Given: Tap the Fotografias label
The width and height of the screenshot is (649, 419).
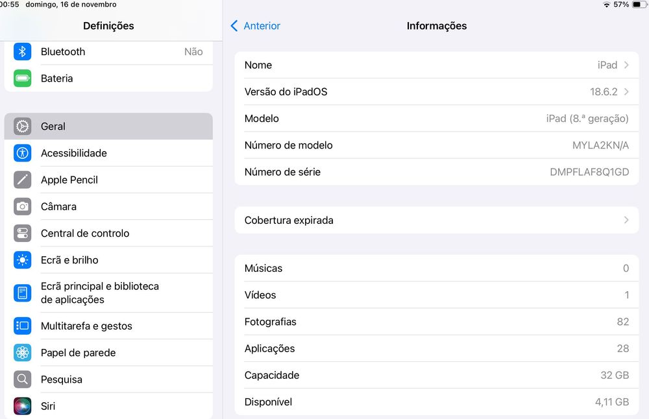Looking at the screenshot, I should (x=270, y=322).
